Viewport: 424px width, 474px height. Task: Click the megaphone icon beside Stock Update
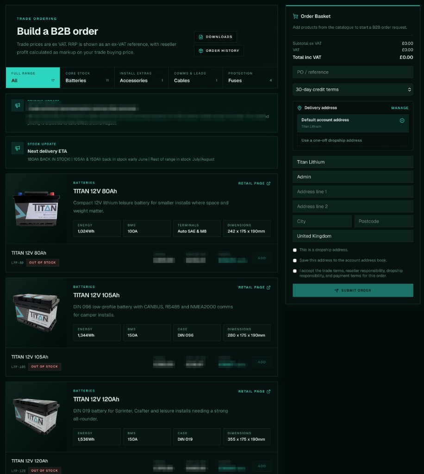coord(18,148)
